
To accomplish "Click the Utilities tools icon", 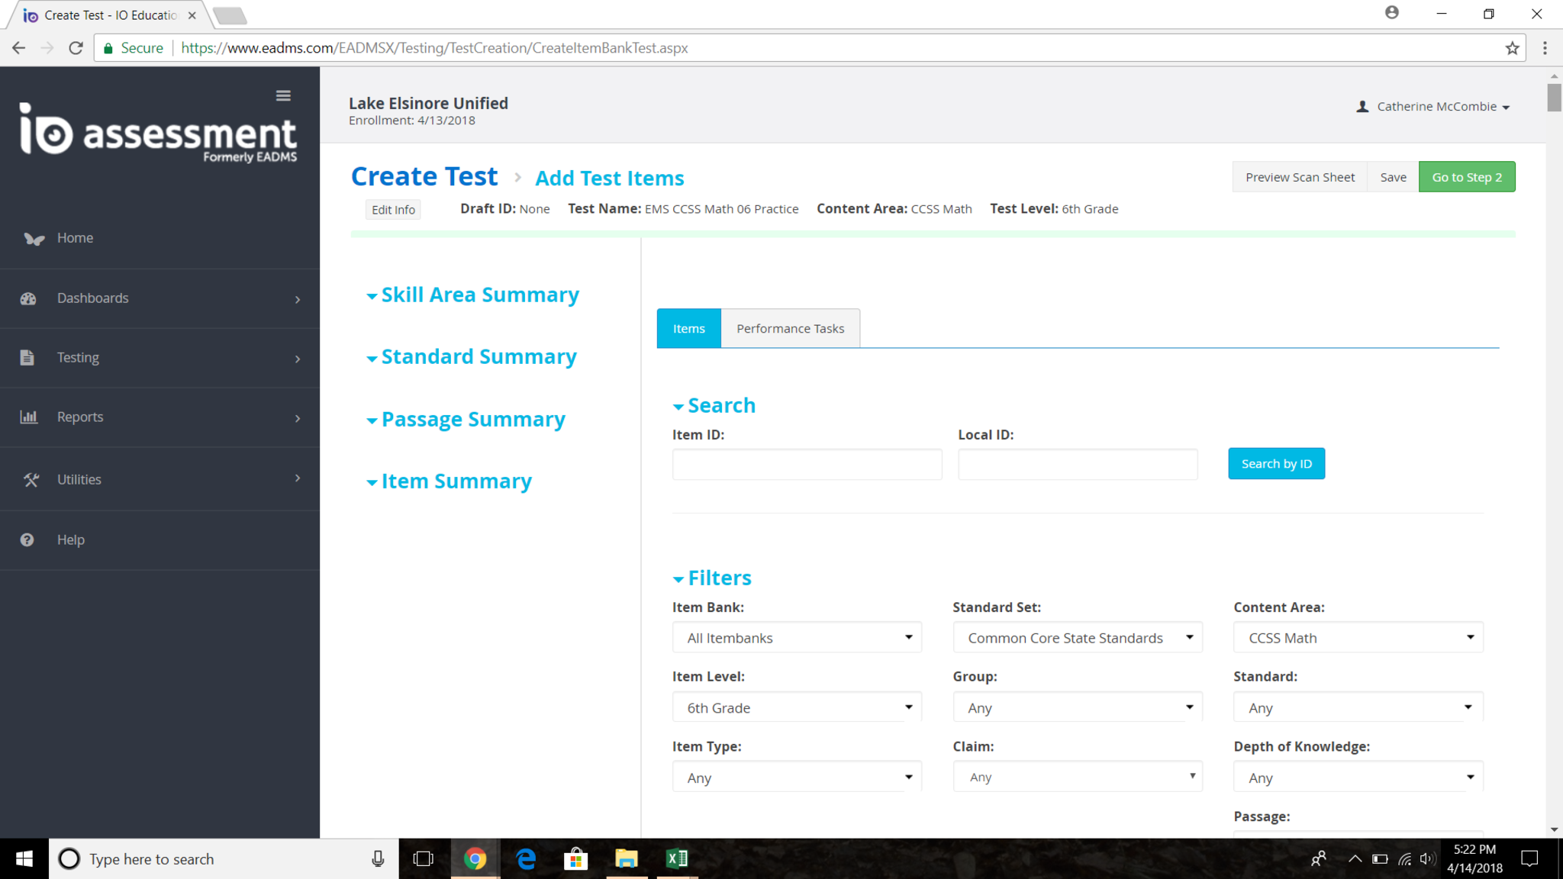I will pyautogui.click(x=31, y=479).
